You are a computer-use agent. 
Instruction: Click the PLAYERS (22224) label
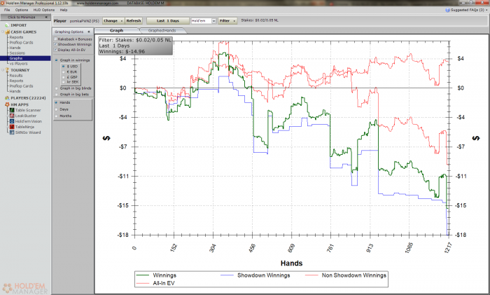tap(28, 98)
